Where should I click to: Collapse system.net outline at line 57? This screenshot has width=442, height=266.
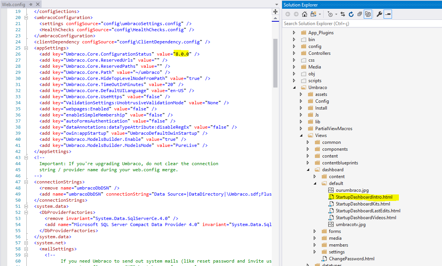[26, 243]
